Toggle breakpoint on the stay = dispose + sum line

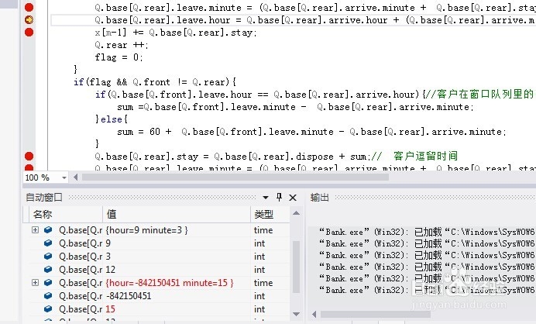pos(29,157)
